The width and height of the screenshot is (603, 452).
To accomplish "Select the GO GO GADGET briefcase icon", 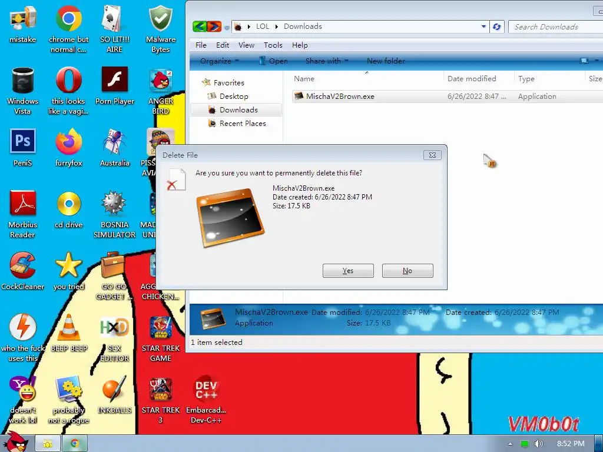I will 114,276.
